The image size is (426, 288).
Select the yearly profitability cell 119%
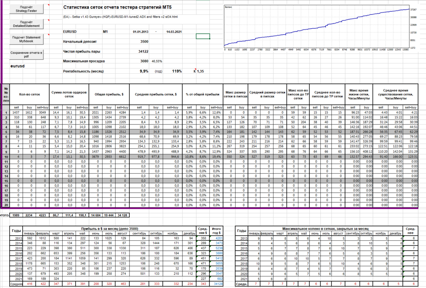[177, 71]
